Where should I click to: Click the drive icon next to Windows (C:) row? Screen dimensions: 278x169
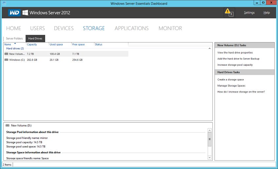[7, 60]
